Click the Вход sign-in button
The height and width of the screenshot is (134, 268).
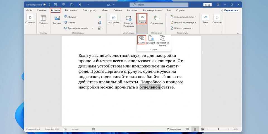click(207, 5)
